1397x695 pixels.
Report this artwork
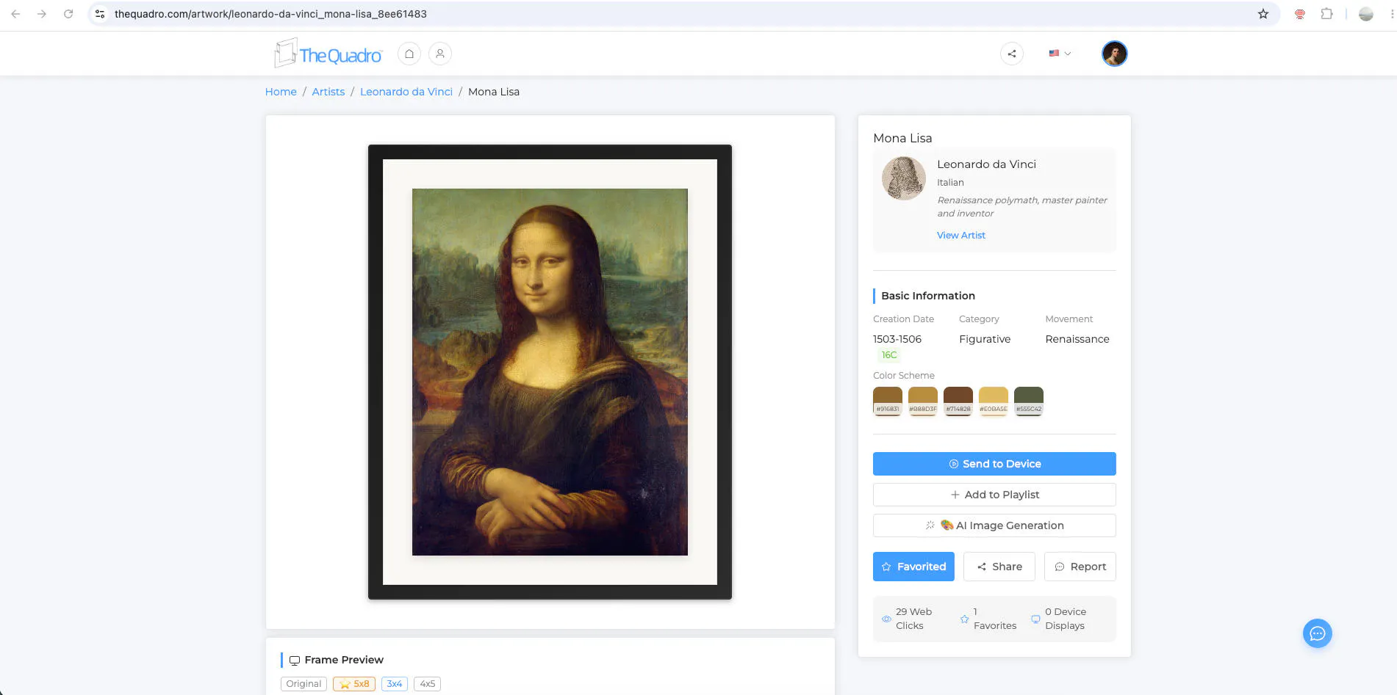tap(1080, 567)
